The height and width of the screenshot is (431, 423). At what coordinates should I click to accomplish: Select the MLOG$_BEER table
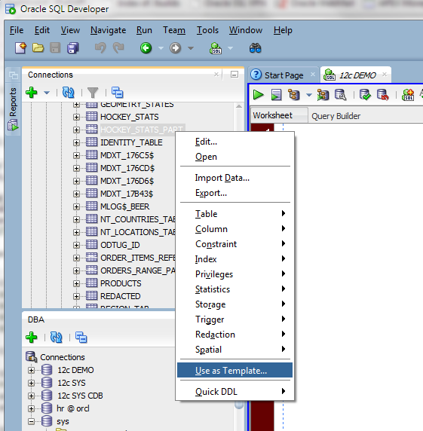coord(125,206)
